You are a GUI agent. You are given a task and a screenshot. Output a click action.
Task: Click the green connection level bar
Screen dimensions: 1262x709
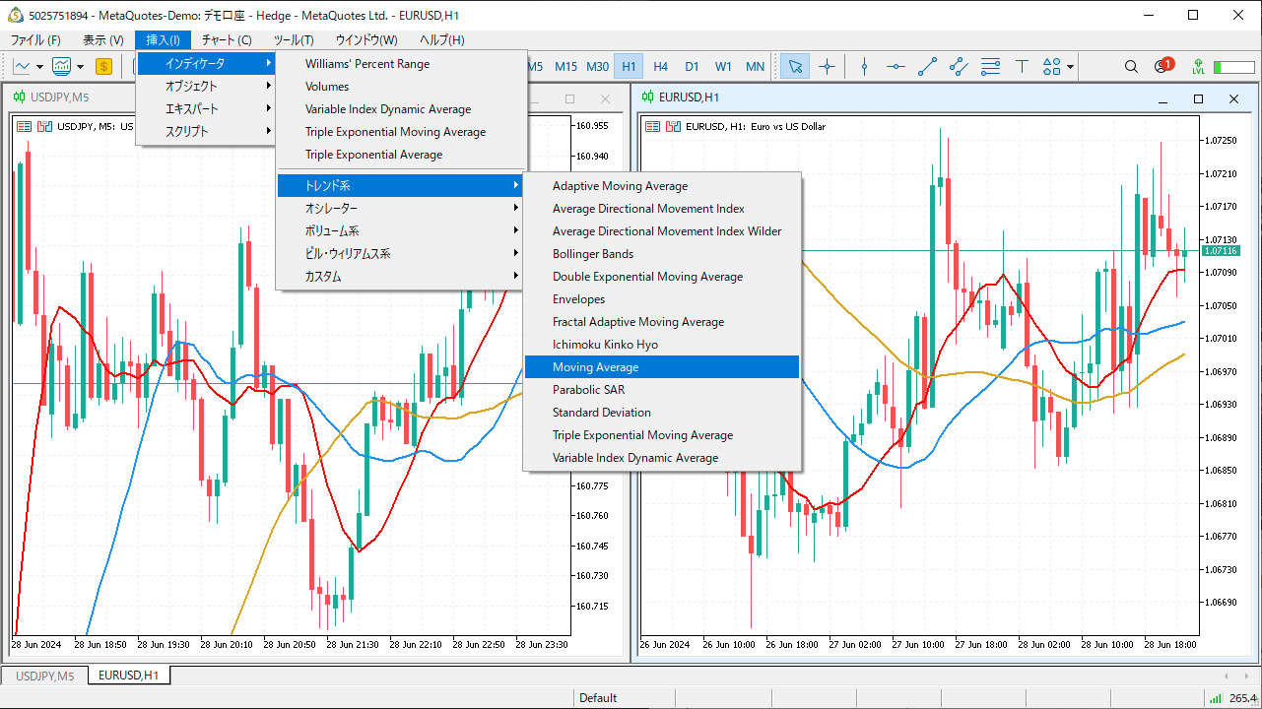[x=1233, y=67]
